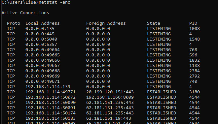218x124 pixels.
Task: Click the PID column header
Action: [193, 23]
